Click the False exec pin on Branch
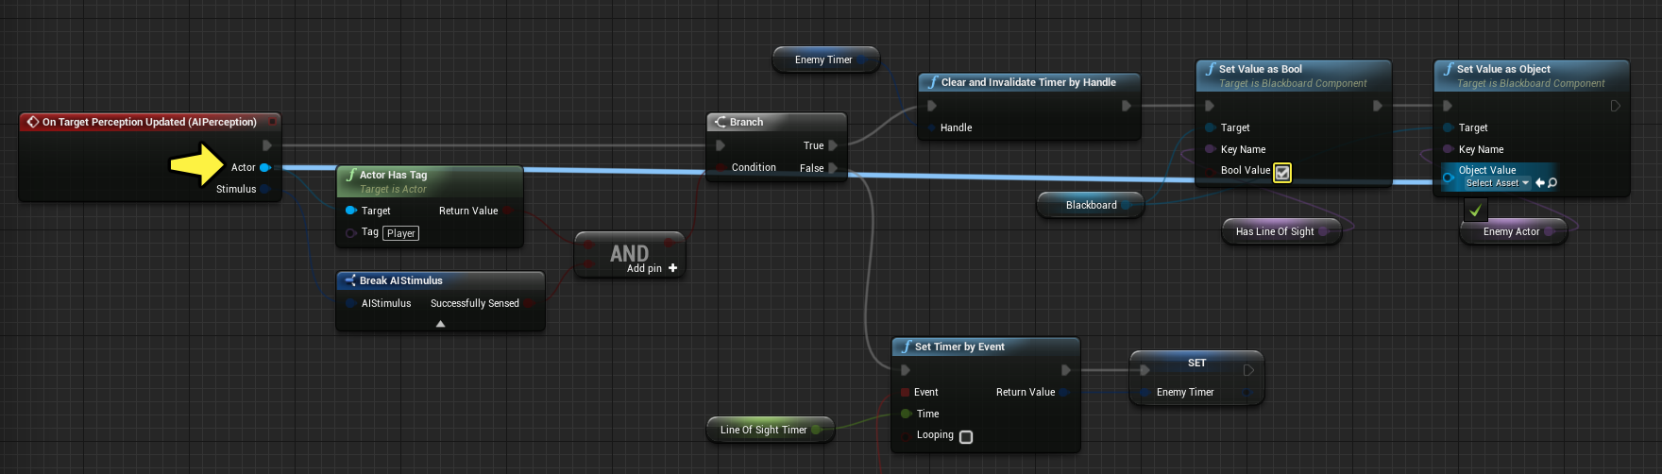Viewport: 1662px width, 474px height. pyautogui.click(x=833, y=168)
